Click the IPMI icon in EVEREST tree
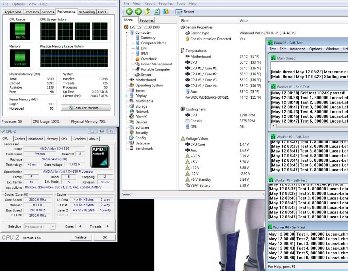 (137, 53)
